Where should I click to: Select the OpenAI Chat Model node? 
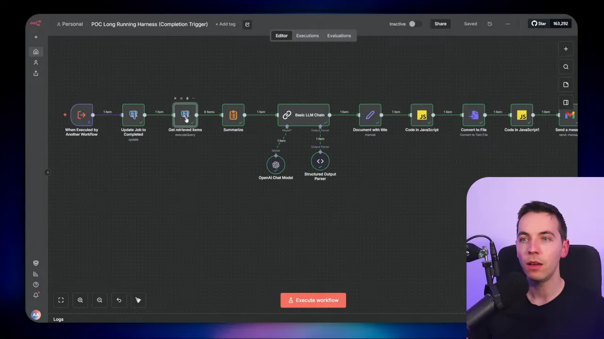click(x=276, y=165)
